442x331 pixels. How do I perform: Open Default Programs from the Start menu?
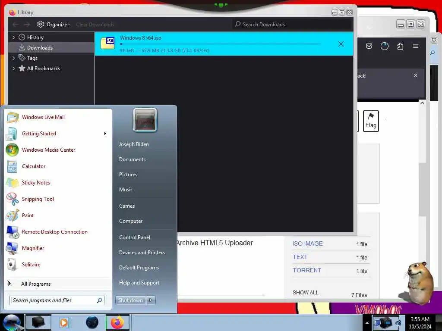coord(139,268)
